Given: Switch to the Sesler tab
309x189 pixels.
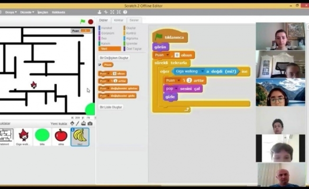Looking at the screenshot, I should (134, 20).
